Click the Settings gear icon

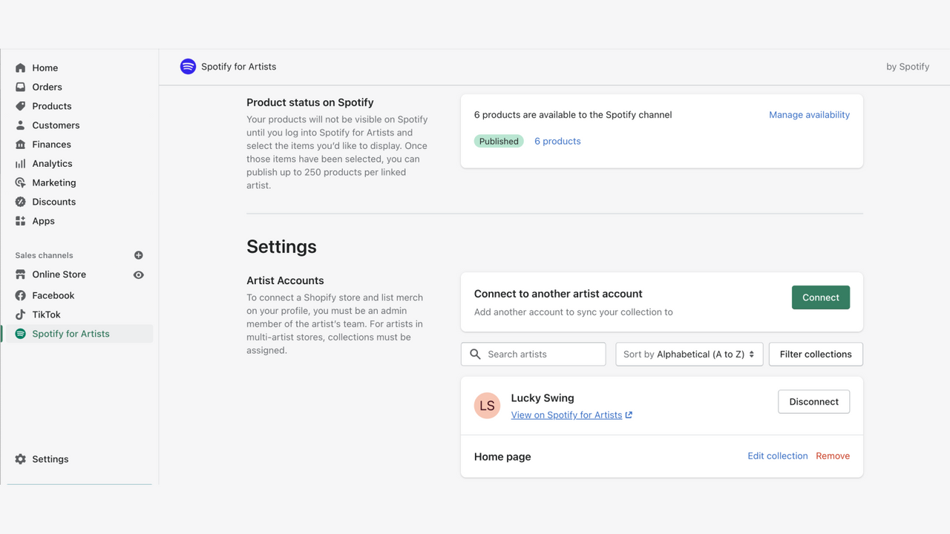(x=21, y=459)
